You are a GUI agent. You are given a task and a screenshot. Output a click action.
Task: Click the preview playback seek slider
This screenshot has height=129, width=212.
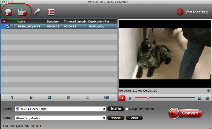pos(165,97)
